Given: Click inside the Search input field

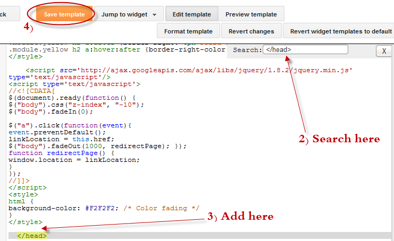Looking at the screenshot, I should click(x=305, y=50).
